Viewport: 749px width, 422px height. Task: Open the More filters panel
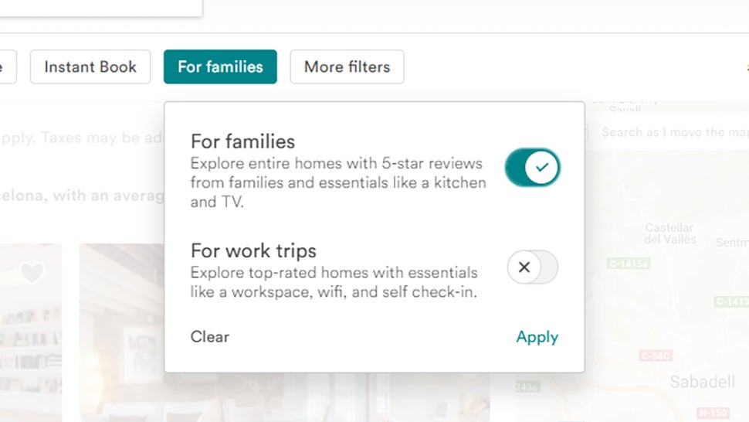coord(347,67)
